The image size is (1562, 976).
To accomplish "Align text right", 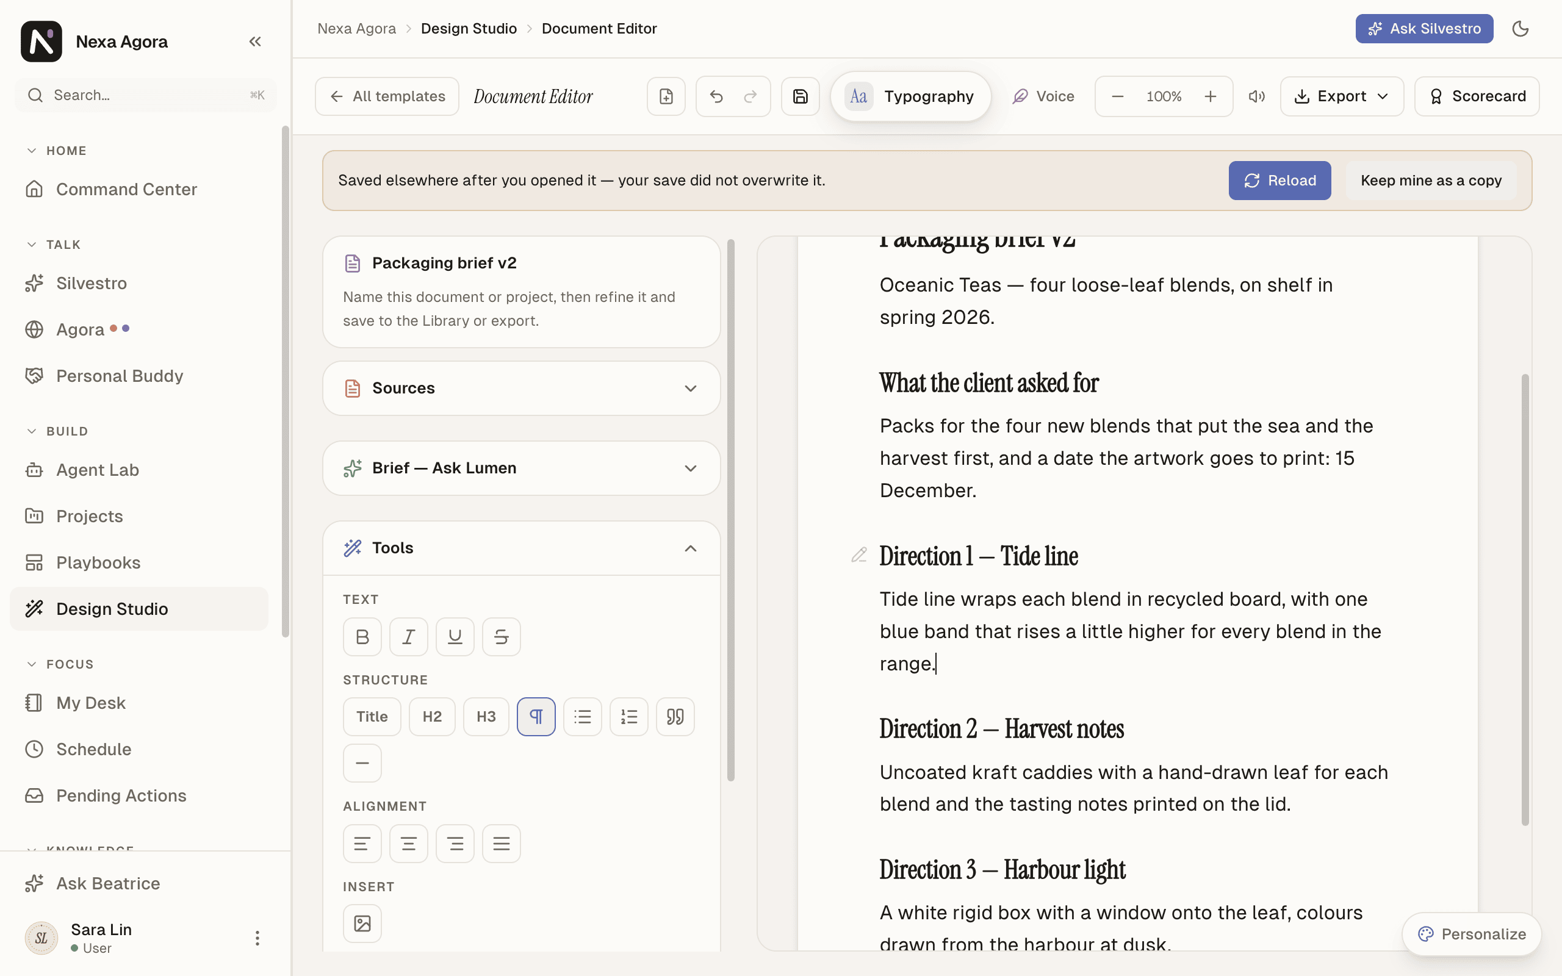I will pyautogui.click(x=455, y=843).
